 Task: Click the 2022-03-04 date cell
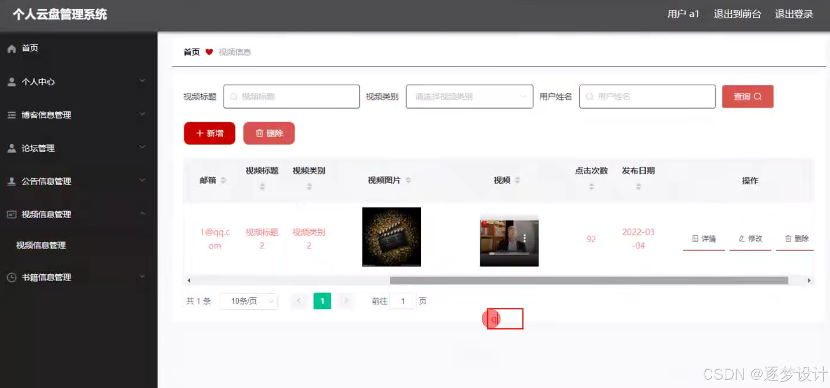tap(638, 239)
